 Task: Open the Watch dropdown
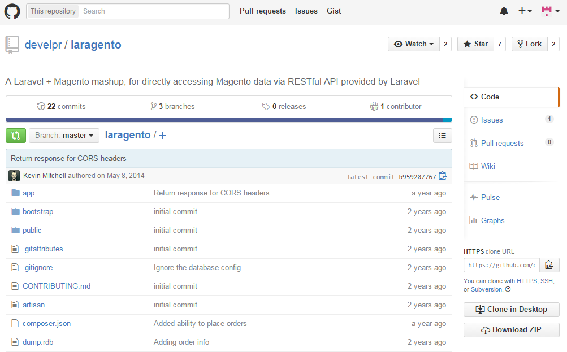414,44
